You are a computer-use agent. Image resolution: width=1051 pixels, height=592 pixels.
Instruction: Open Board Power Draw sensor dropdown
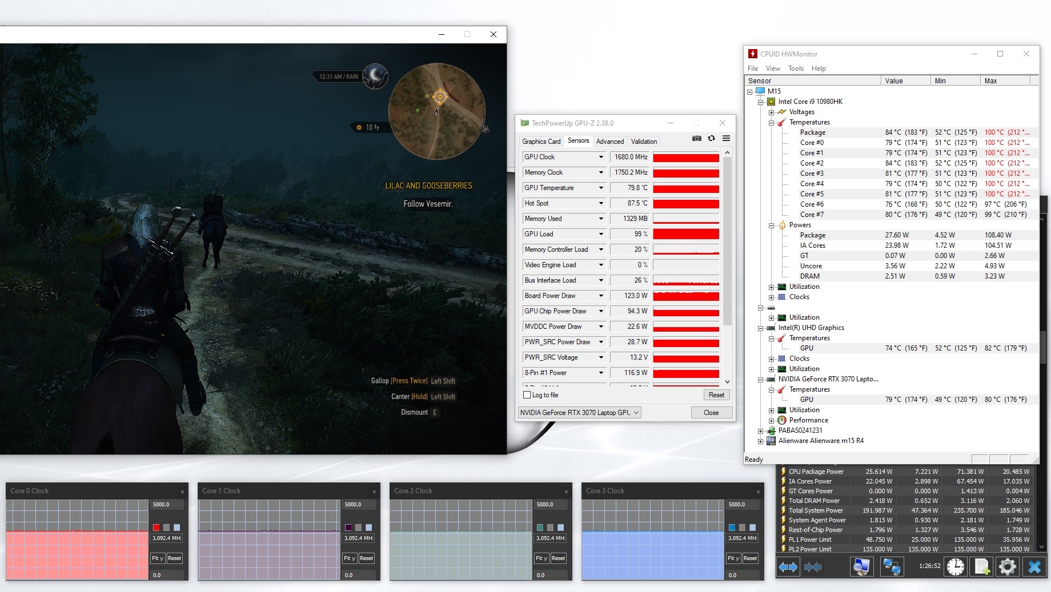pos(601,296)
